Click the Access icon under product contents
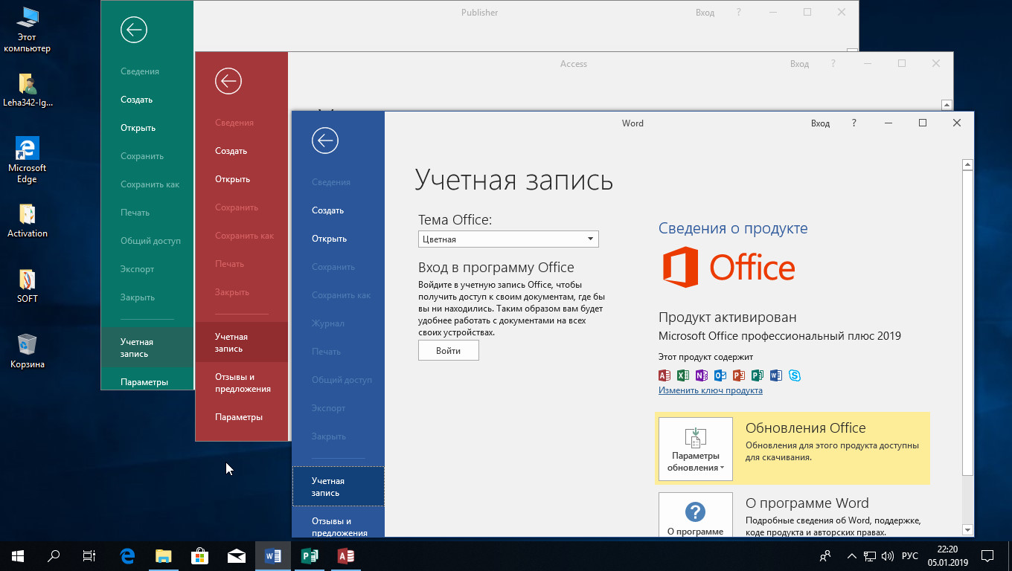 tap(664, 375)
